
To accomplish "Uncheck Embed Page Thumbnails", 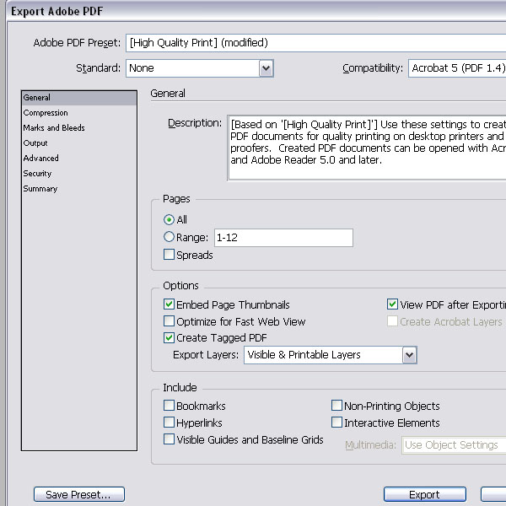I will pyautogui.click(x=169, y=304).
